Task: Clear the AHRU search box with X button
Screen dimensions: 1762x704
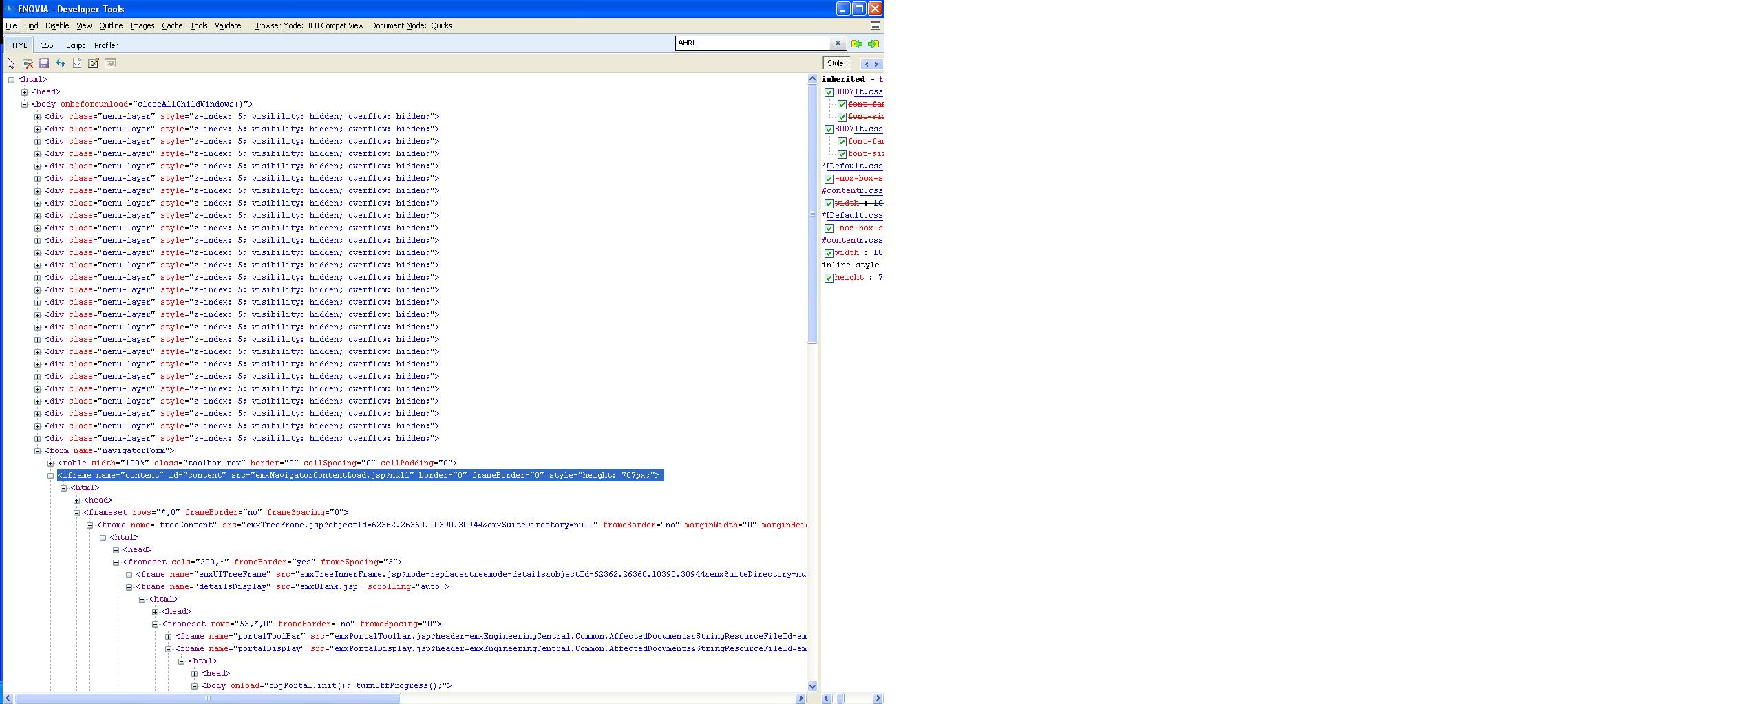Action: click(x=838, y=43)
